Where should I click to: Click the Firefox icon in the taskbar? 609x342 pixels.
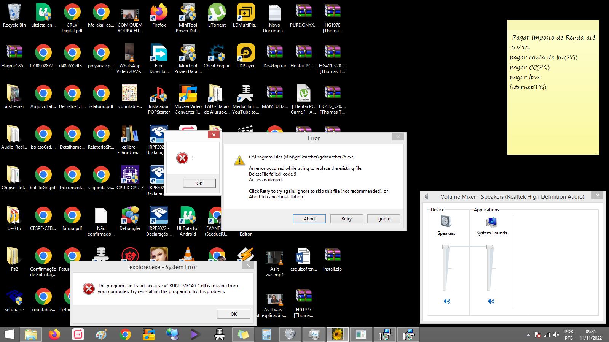click(54, 334)
